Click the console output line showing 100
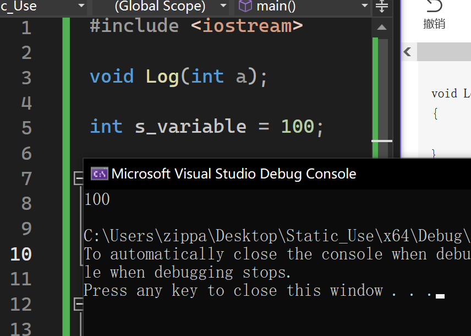The width and height of the screenshot is (471, 336). [97, 199]
